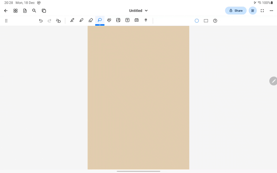The width and height of the screenshot is (277, 173).
Task: Add a new page to document
Action: [x=25, y=11]
